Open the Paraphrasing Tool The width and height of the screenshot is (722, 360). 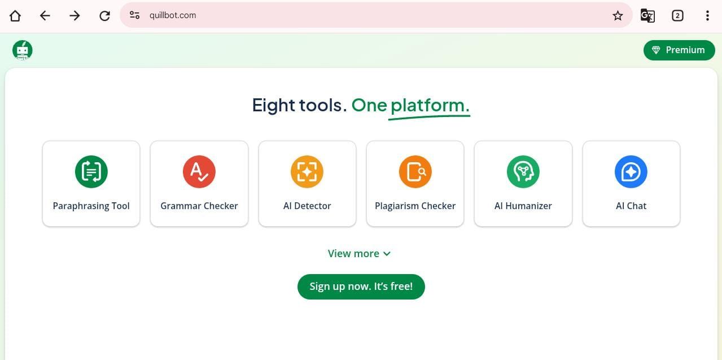point(91,183)
